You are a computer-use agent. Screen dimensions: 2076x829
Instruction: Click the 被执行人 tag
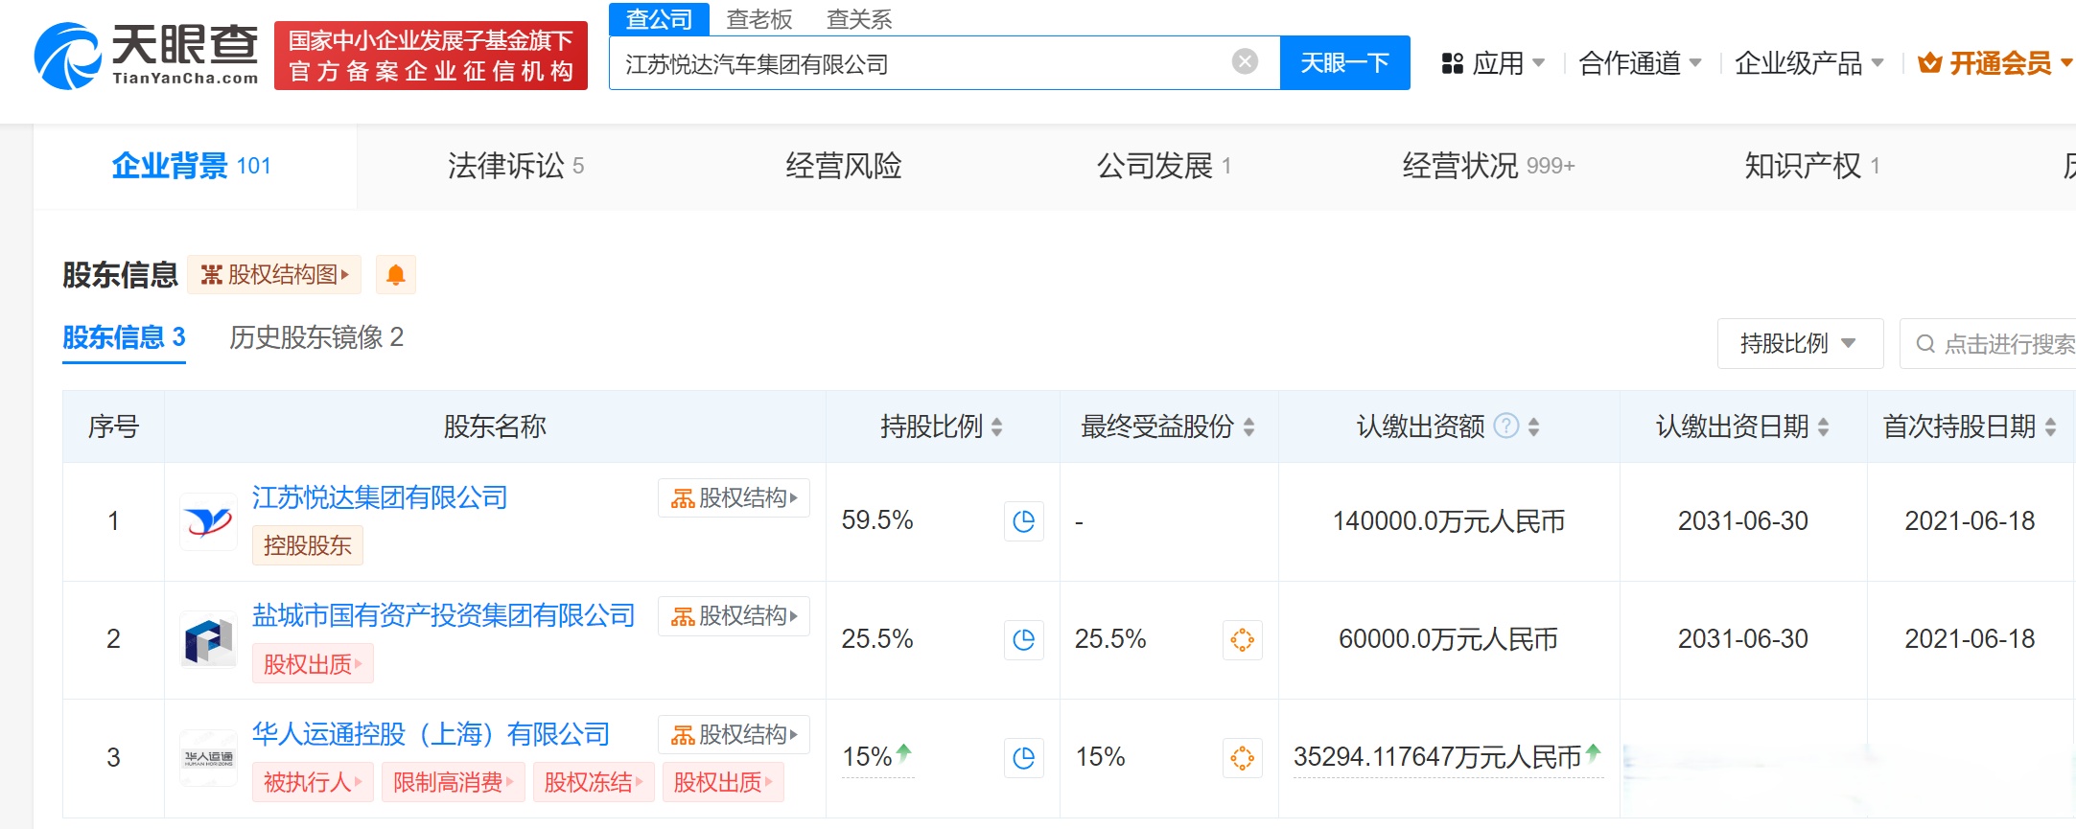point(313,782)
